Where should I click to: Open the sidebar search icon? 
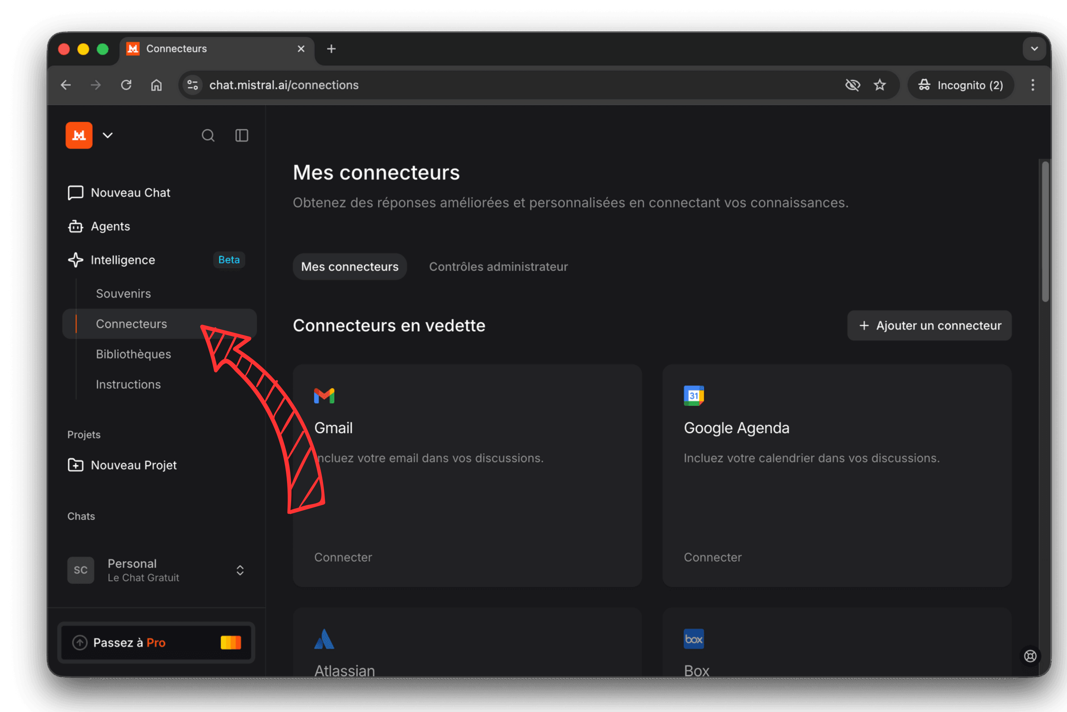pos(208,135)
